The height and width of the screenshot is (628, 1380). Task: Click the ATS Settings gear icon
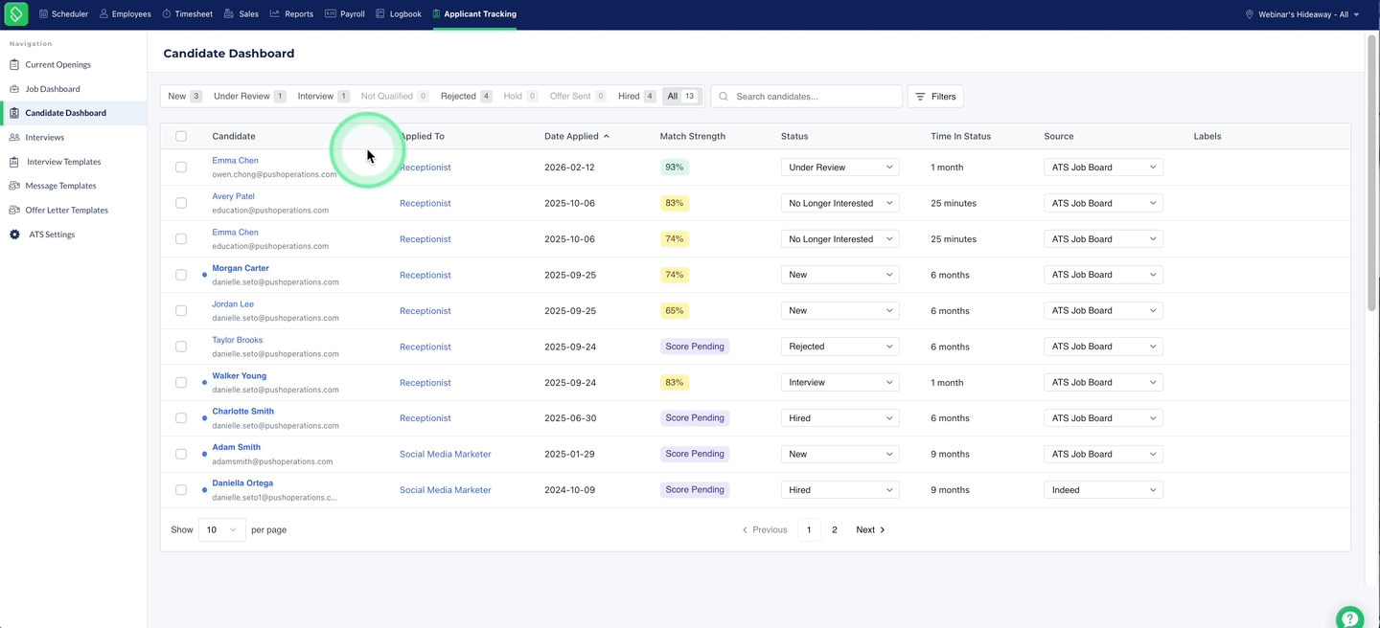pyautogui.click(x=14, y=235)
